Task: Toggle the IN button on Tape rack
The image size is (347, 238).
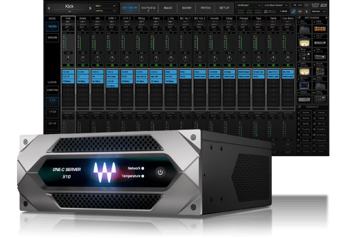Action: [x=259, y=65]
